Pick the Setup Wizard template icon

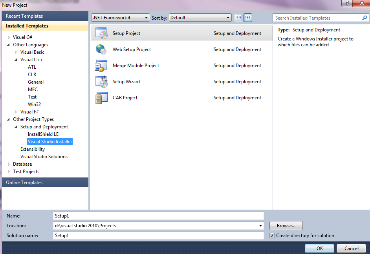tap(101, 82)
